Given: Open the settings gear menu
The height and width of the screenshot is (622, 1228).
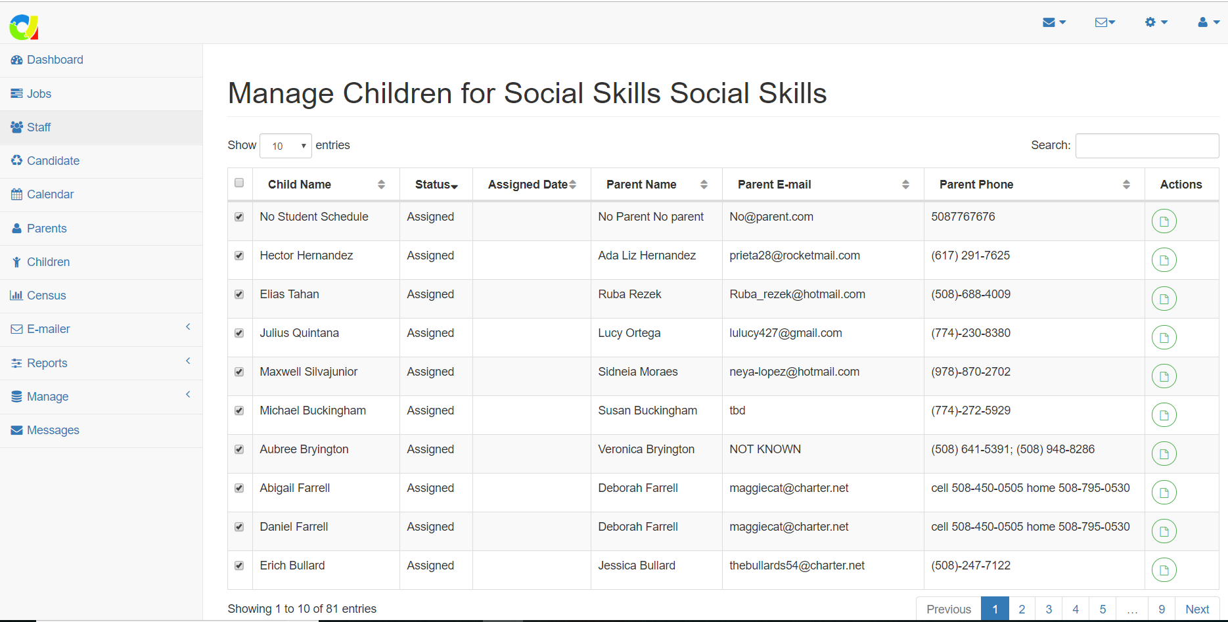Looking at the screenshot, I should pos(1155,22).
